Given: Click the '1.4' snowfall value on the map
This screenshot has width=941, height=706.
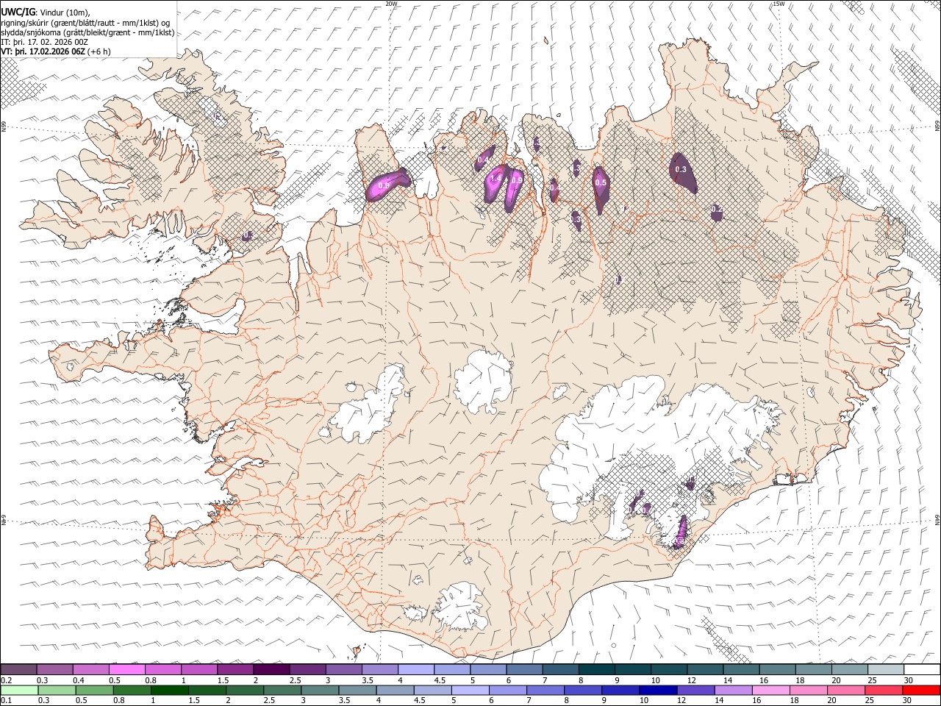Looking at the screenshot, I should (495, 178).
